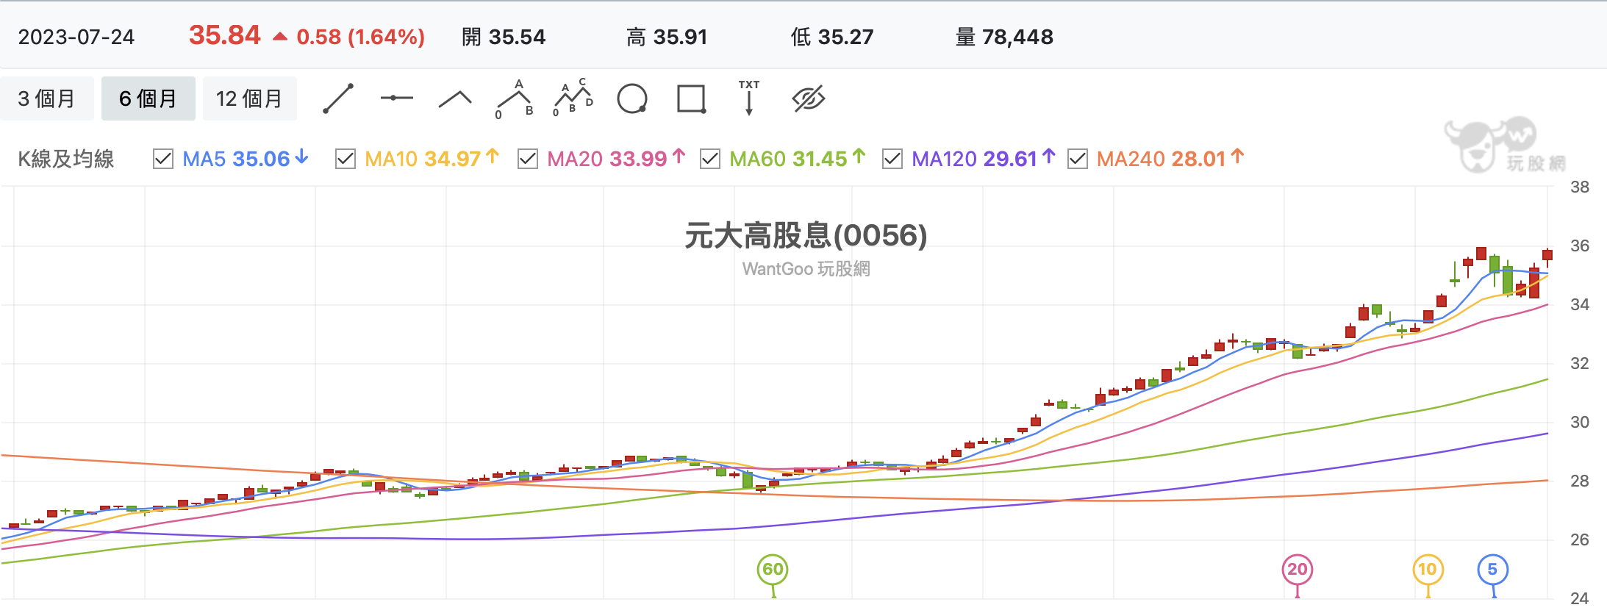The height and width of the screenshot is (613, 1607).
Task: Click the pink 20 marker on timeline
Action: pos(1298,570)
